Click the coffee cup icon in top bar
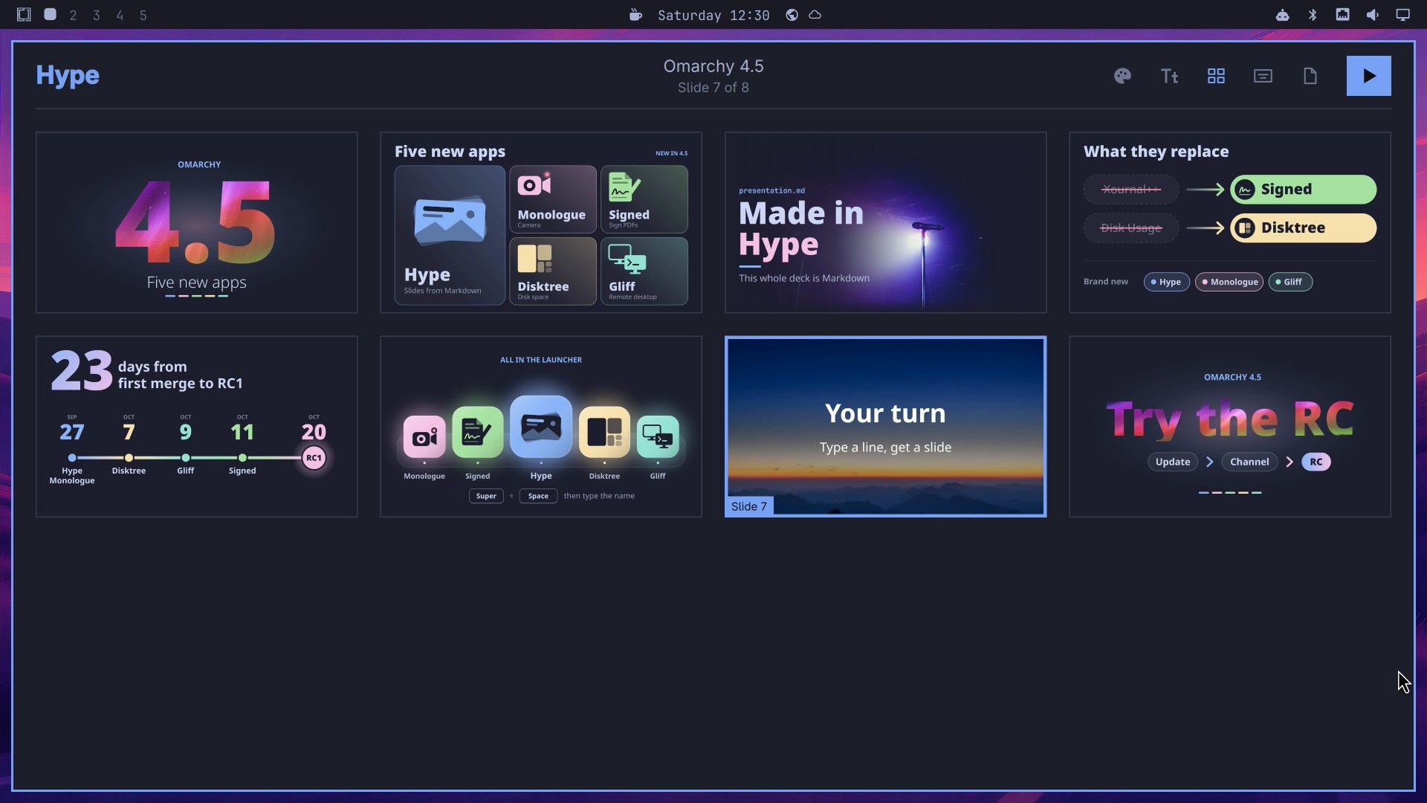 [x=635, y=15]
